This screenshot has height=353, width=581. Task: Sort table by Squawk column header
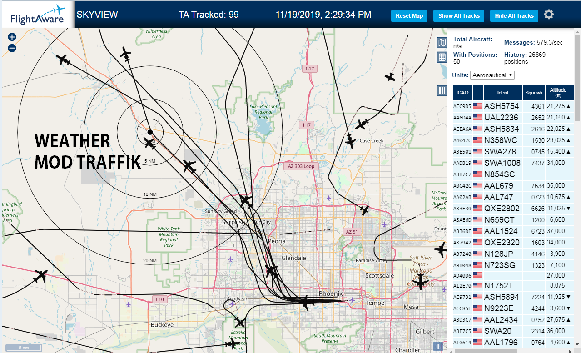click(x=534, y=93)
